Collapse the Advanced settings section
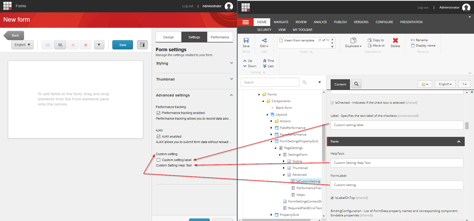This screenshot has width=474, height=221. [x=231, y=95]
